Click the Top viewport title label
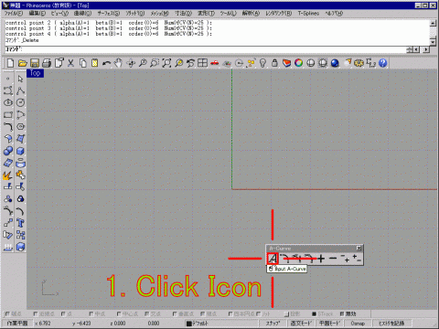439x329 pixels. [x=36, y=73]
